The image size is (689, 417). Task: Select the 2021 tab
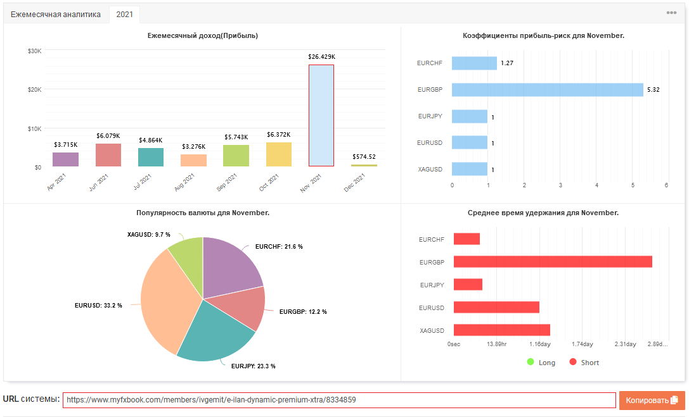coord(124,15)
